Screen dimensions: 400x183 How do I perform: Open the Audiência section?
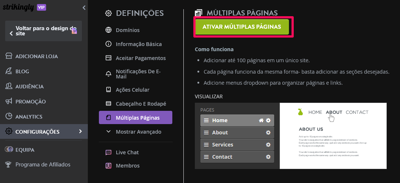pos(30,87)
